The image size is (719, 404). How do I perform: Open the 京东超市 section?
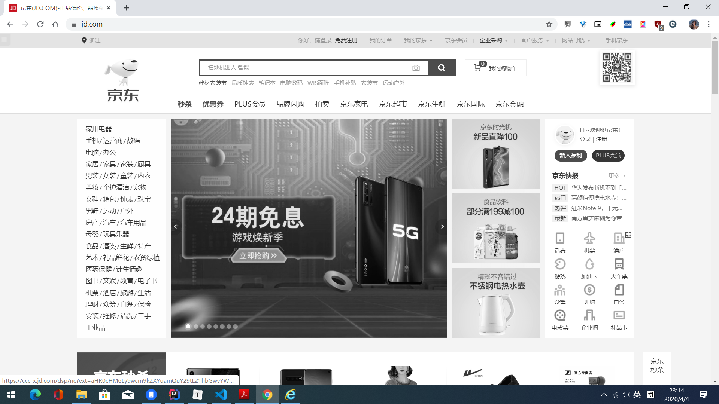[393, 104]
